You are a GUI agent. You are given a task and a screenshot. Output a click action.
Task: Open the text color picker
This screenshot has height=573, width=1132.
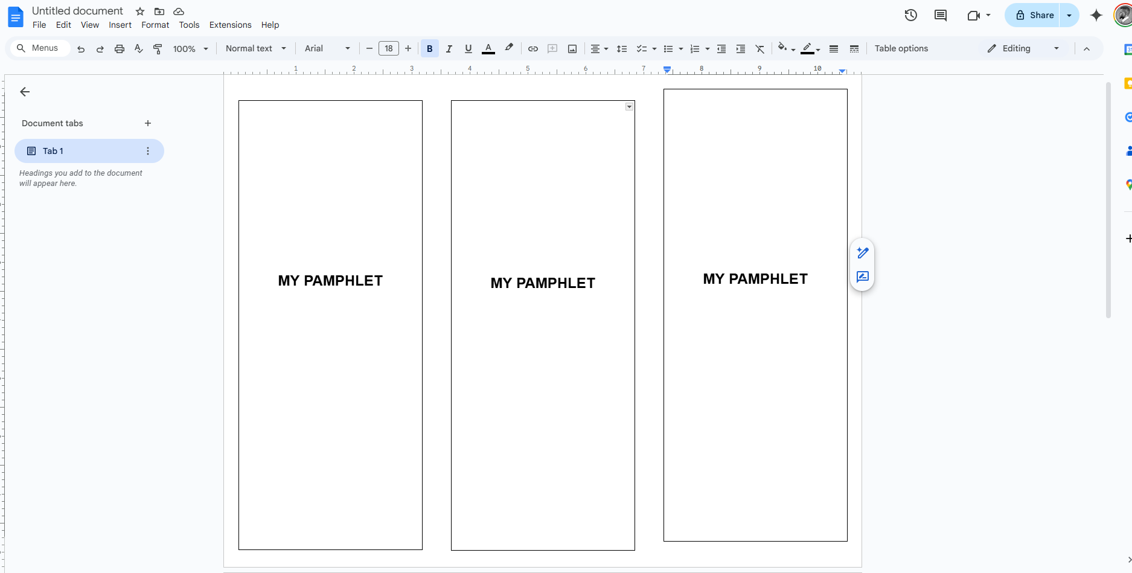(x=488, y=48)
